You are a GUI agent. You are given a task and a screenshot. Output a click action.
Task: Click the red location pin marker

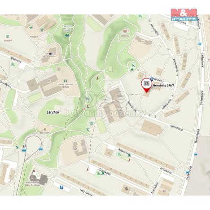(x=147, y=85)
